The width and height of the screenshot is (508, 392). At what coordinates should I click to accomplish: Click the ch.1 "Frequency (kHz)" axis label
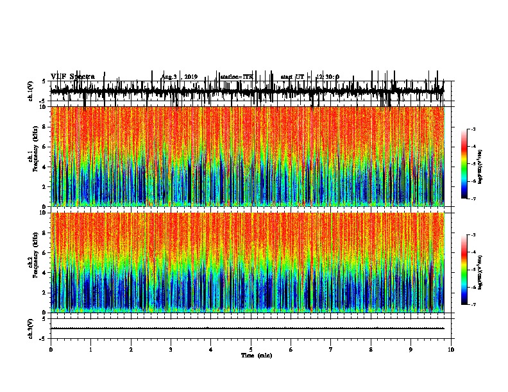(36, 149)
